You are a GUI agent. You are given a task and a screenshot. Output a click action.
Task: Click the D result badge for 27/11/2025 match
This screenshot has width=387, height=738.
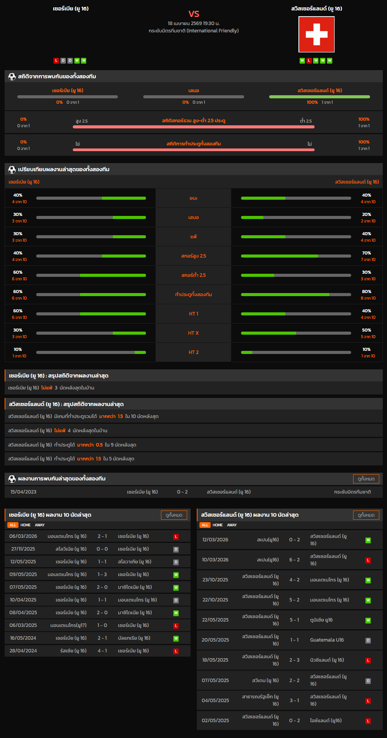(x=176, y=549)
